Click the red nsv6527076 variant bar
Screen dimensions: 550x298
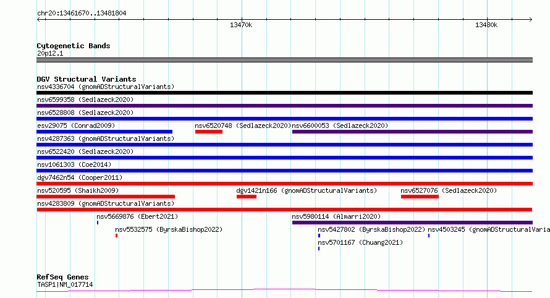tap(420, 197)
